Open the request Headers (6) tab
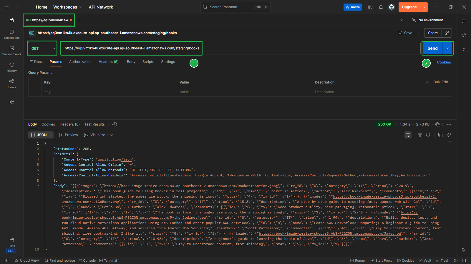 pos(109,62)
